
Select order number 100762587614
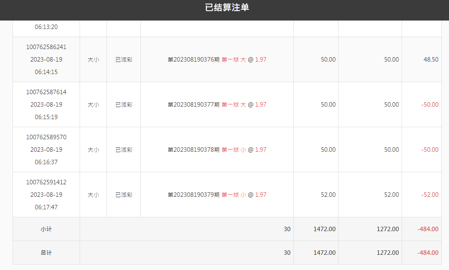tap(46, 92)
